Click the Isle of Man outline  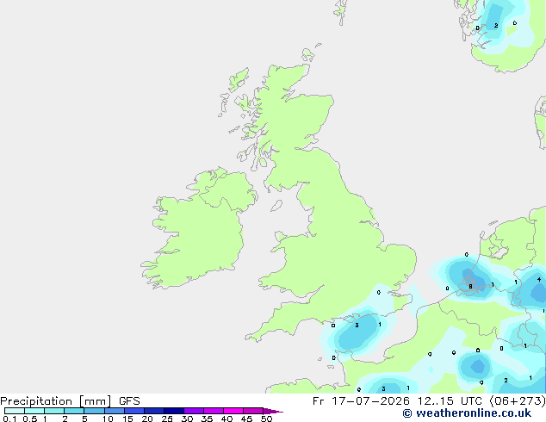click(x=276, y=206)
